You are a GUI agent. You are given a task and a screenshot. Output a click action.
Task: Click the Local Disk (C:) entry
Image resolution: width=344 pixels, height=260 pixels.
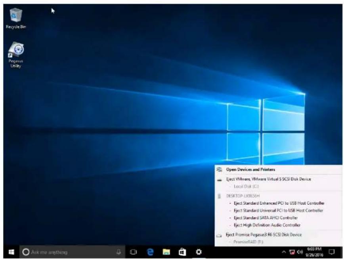tap(246, 186)
